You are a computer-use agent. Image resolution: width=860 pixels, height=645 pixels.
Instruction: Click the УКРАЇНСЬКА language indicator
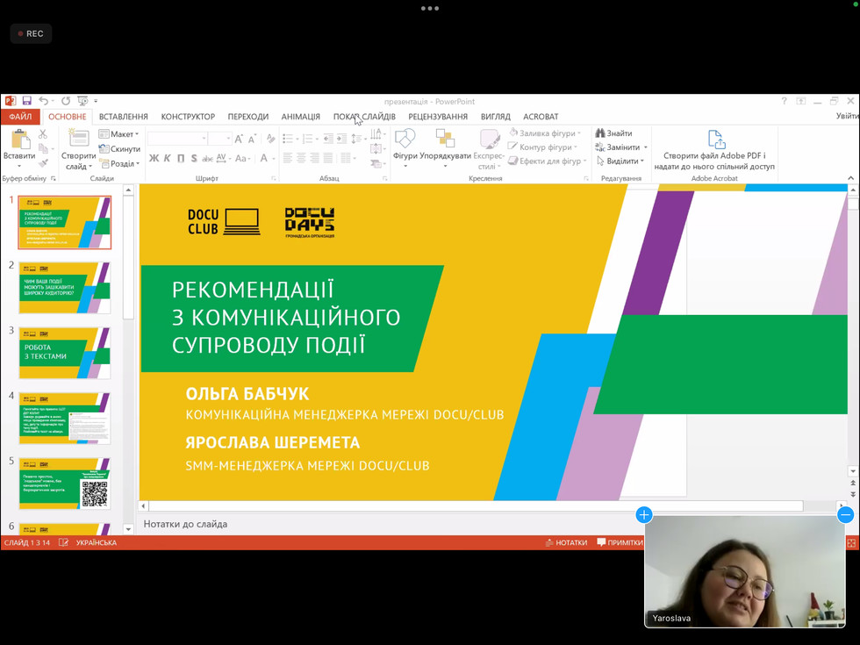[97, 542]
